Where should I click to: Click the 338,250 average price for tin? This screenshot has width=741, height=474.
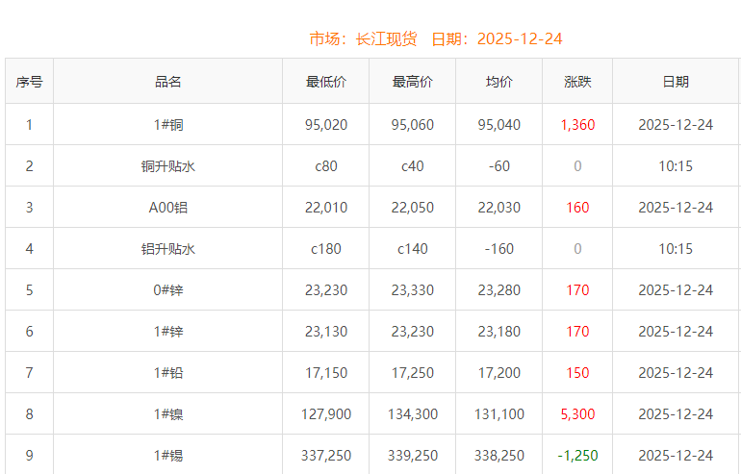point(498,456)
